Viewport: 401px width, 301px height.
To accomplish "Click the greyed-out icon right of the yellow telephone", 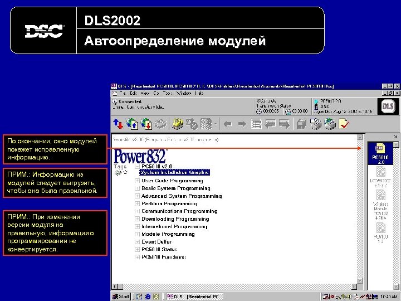I will [192, 124].
